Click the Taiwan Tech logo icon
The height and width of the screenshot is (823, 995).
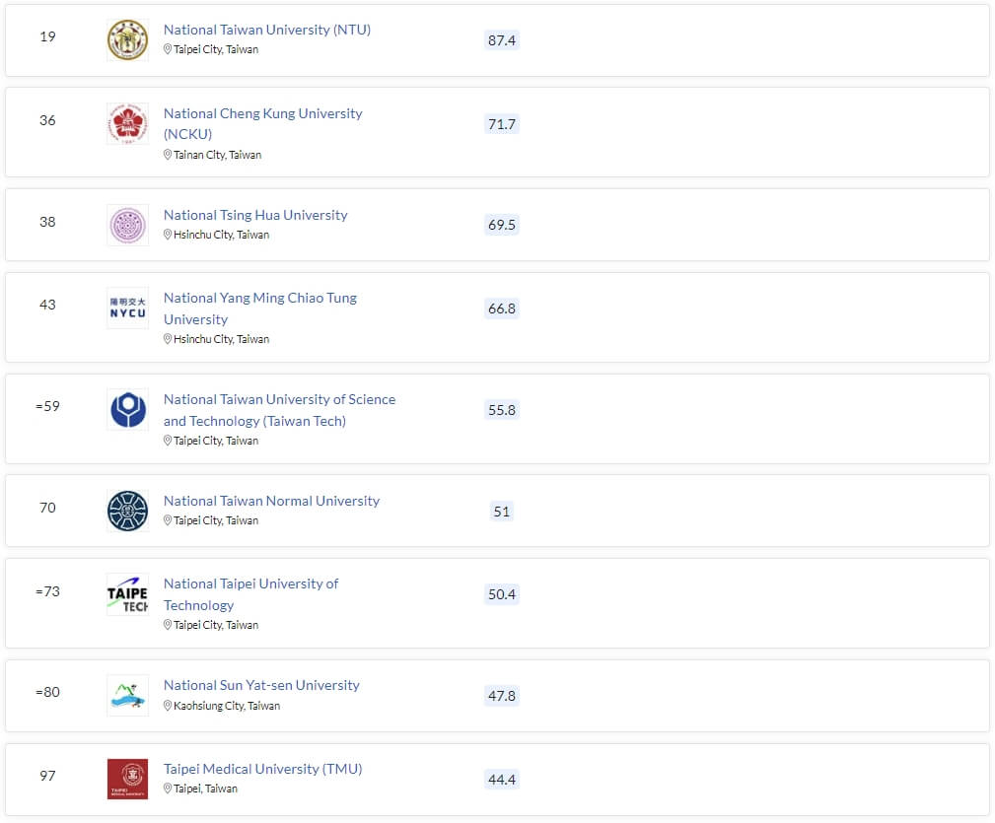coord(127,410)
